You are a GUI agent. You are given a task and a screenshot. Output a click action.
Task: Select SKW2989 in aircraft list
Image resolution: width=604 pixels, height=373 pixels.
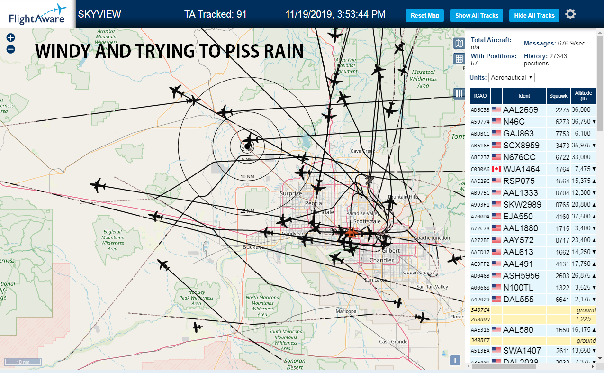[533, 204]
